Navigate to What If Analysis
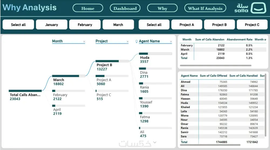The image size is (270, 150). [205, 8]
